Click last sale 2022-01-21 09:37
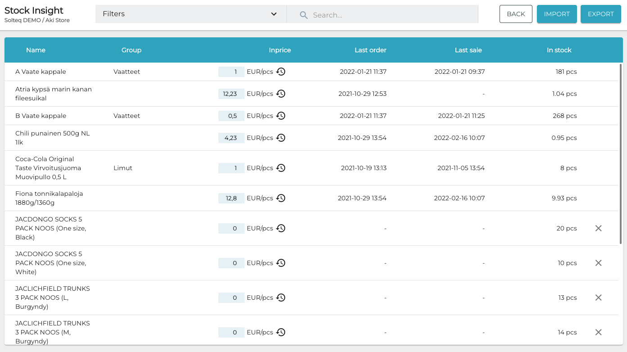Image resolution: width=627 pixels, height=352 pixels. click(459, 72)
